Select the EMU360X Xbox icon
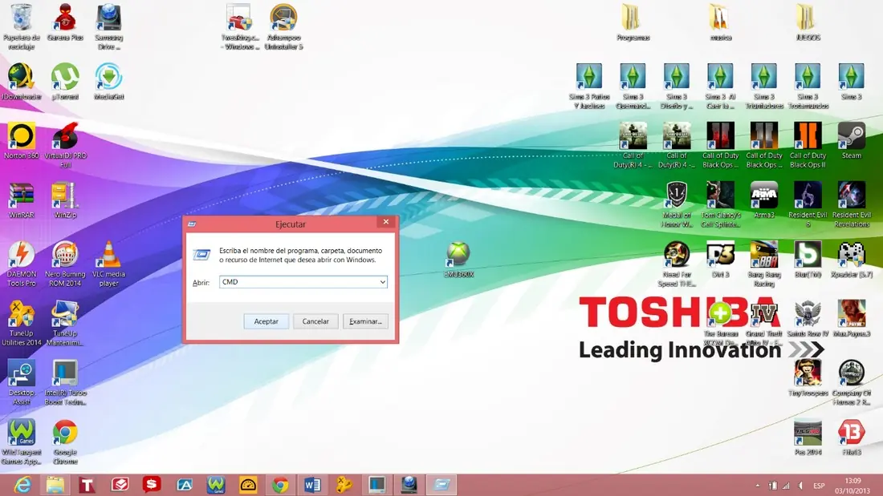The width and height of the screenshot is (883, 496). pos(459,260)
